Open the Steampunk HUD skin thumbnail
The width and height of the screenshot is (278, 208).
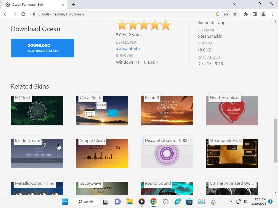(232, 154)
